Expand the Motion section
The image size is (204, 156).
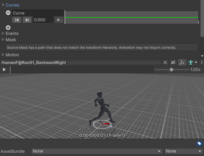3,55
